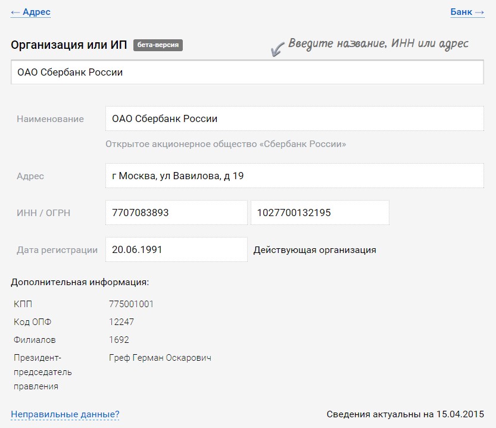Viewport: 496px width, 428px height.
Task: Select the ОГРН field 1027700132195
Action: click(320, 213)
